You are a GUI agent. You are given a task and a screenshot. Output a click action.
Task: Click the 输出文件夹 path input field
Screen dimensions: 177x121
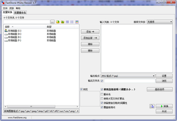click(129, 81)
